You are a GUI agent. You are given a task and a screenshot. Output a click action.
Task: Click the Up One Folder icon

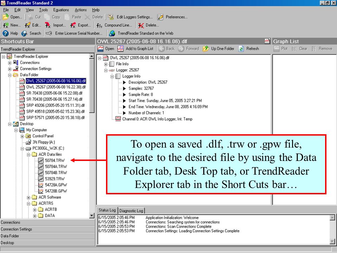(x=206, y=48)
